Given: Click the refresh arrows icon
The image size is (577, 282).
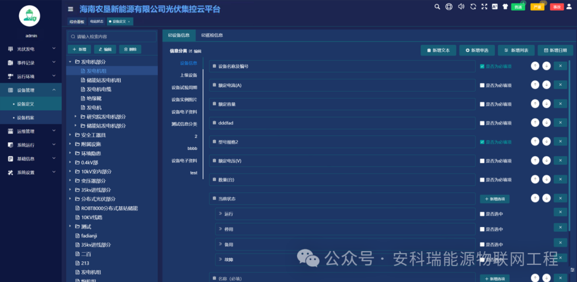Looking at the screenshot, I should [x=473, y=6].
